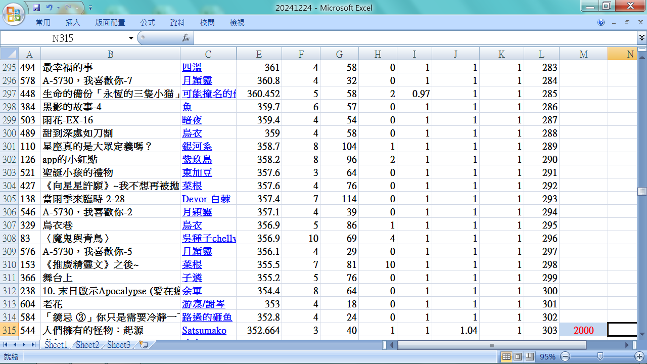Screen dimensions: 647x364
Task: Select cell with red value 2000
Action: click(583, 330)
